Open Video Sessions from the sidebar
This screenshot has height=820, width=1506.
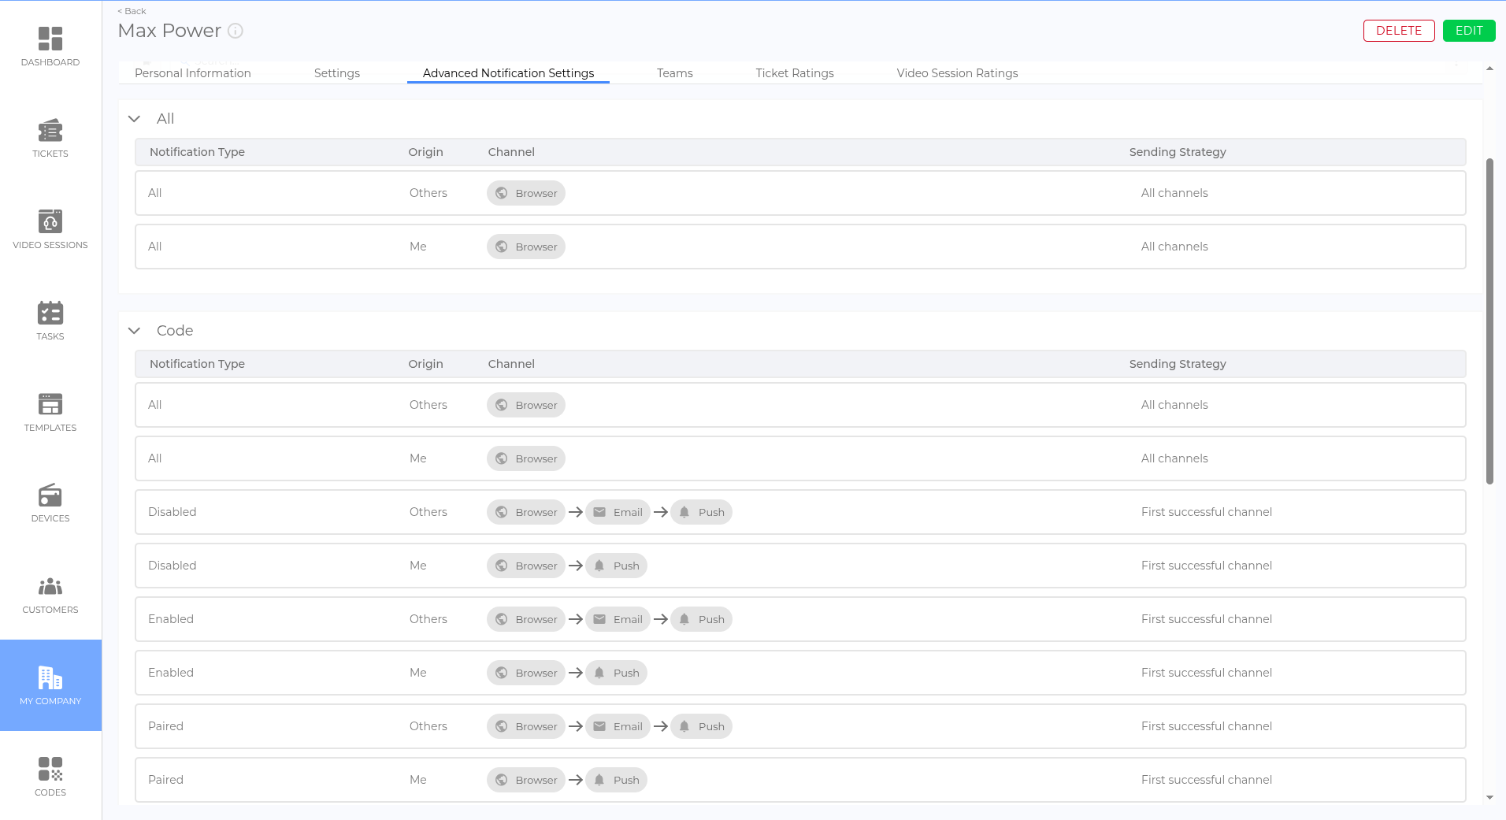[x=50, y=229]
